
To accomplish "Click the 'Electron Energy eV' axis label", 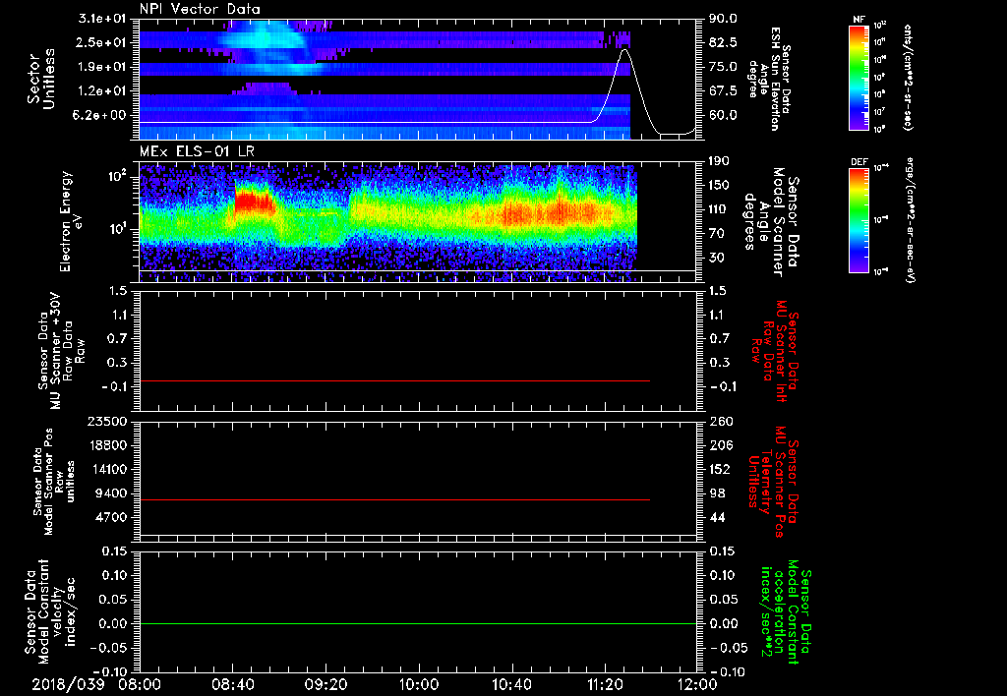I will (x=72, y=221).
